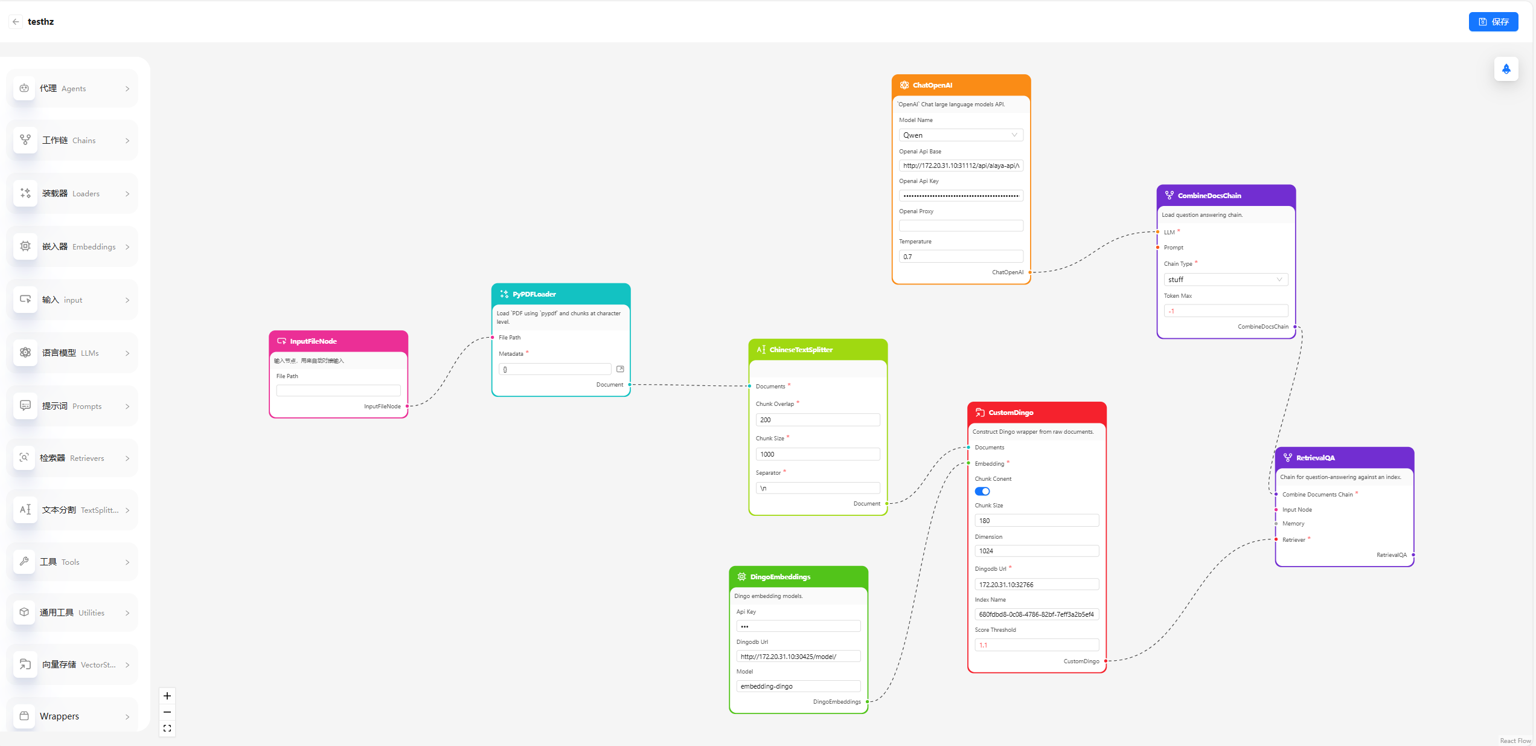The width and height of the screenshot is (1536, 746).
Task: Toggle the Chunk Conent switch in CustomDingo
Action: 982,492
